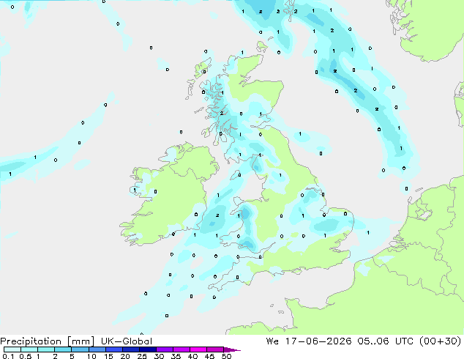Image resolution: width=464 pixels, height=359 pixels.
Task: Click the '35' legend scale label
Action: 176,356
